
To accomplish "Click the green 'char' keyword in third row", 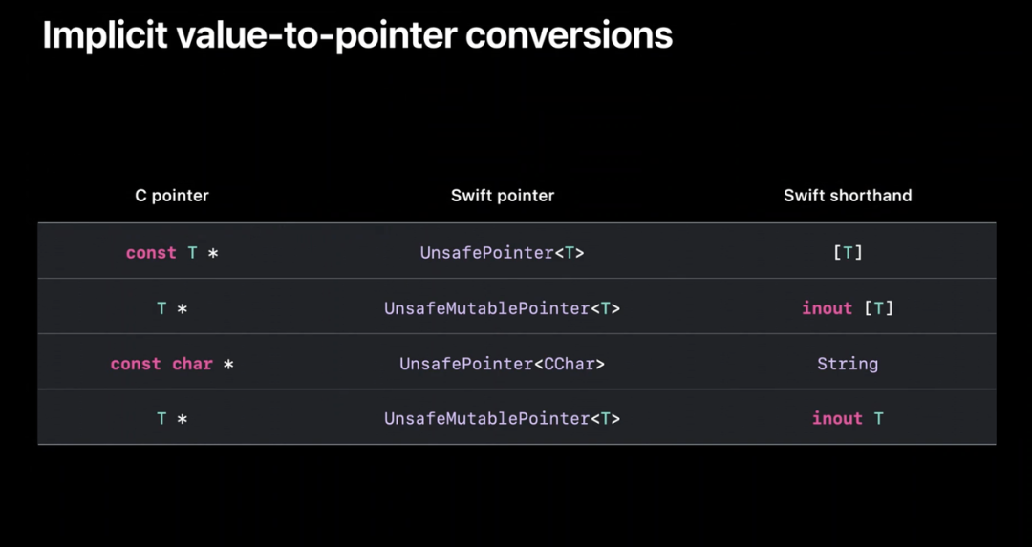I will click(x=192, y=364).
